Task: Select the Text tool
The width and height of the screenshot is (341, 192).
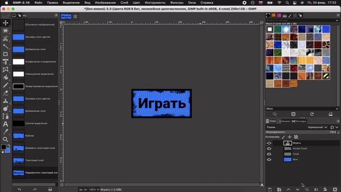Action: pyautogui.click(x=5, y=124)
